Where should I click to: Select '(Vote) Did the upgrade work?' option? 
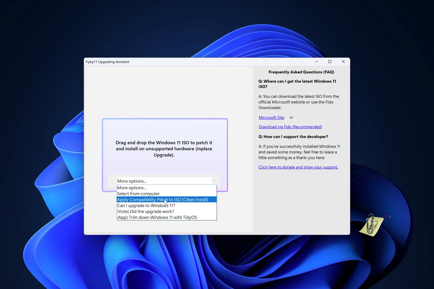pos(167,212)
